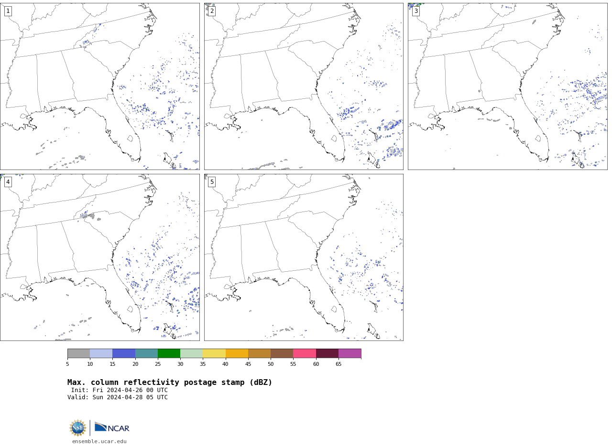Open the ensemble.ucar.edu link

click(99, 442)
